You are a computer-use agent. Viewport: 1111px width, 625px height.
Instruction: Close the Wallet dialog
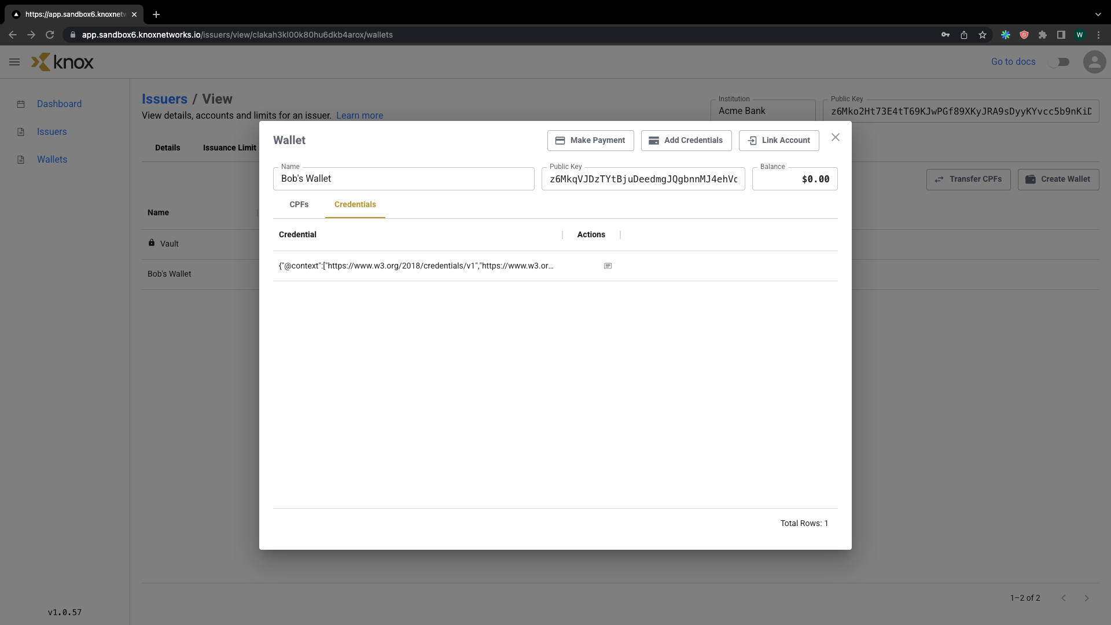coord(835,138)
